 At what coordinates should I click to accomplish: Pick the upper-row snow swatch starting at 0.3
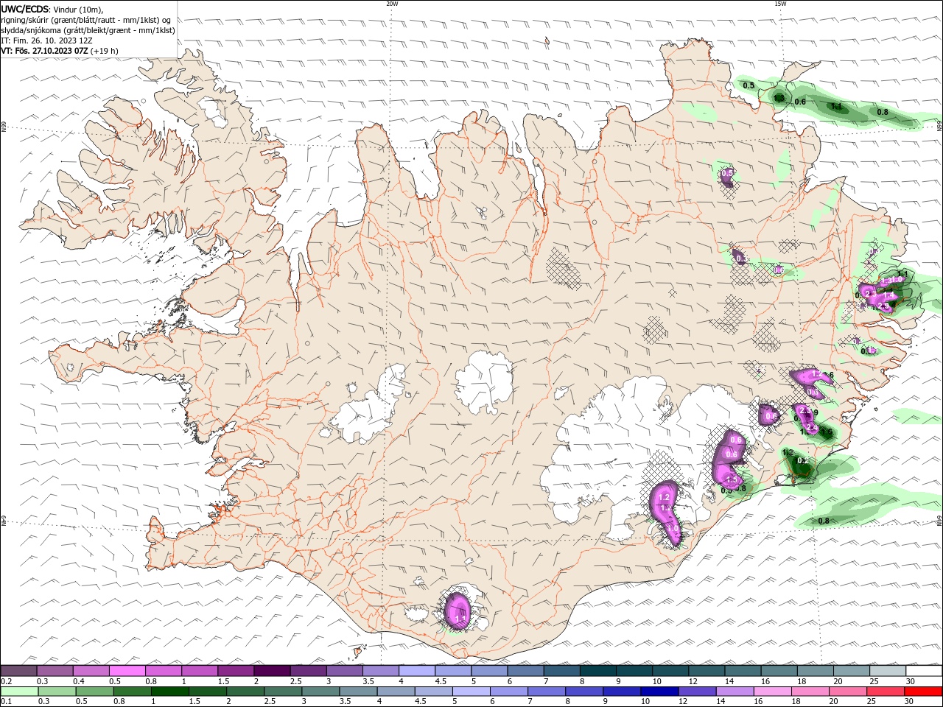pos(55,671)
